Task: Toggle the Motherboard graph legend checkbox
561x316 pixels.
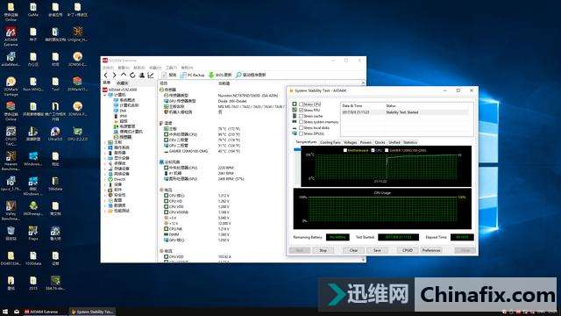Action: click(344, 150)
